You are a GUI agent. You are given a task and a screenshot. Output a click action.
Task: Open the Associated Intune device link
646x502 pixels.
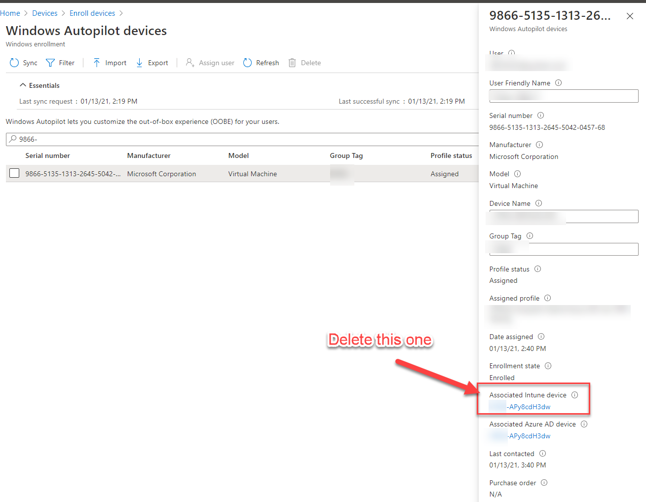click(520, 407)
